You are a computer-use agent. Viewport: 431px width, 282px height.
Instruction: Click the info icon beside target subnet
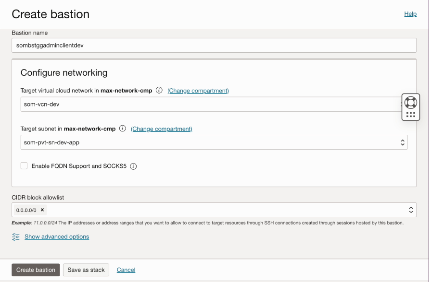123,129
